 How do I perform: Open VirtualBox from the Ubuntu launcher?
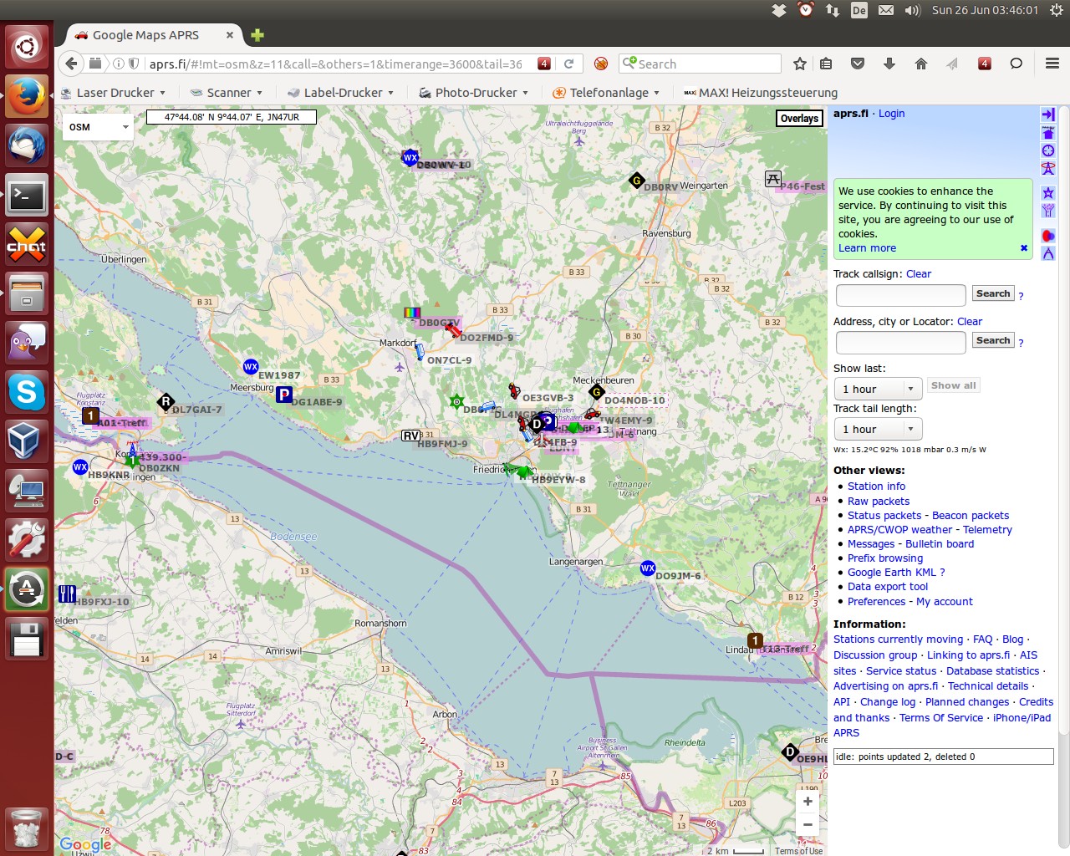pos(27,441)
